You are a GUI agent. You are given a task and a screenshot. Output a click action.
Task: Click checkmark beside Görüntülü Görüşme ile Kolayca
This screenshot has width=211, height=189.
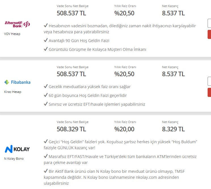(x=46, y=49)
